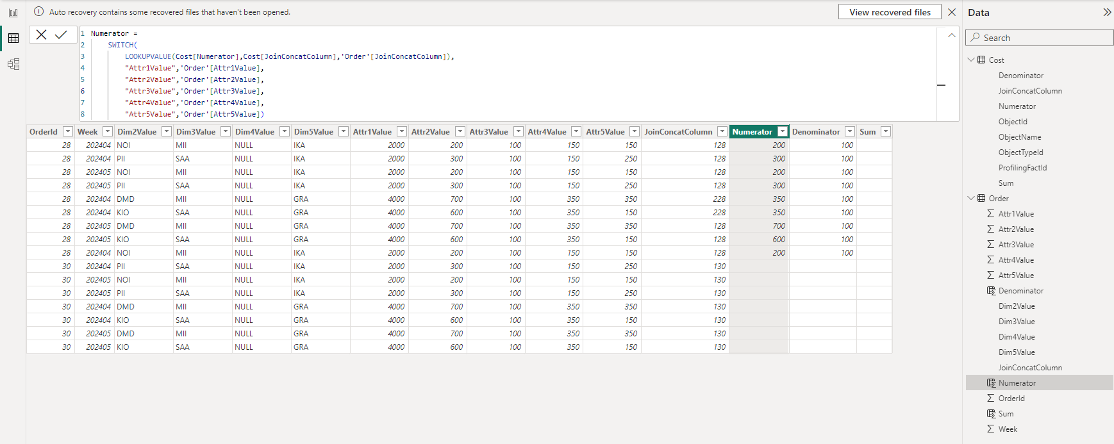Select Dim5Value field in Order table
Viewport: 1114px width, 444px height.
click(1017, 352)
